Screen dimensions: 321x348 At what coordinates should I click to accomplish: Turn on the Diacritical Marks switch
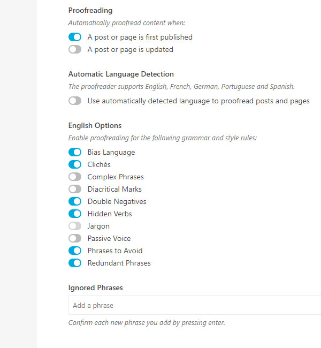coord(75,190)
